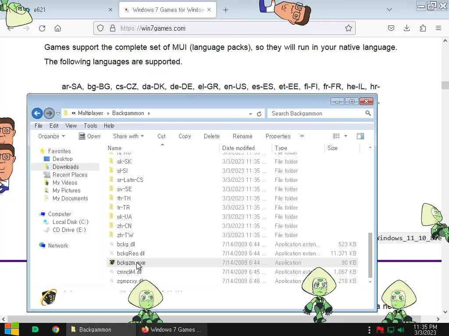Click the file list scrollbar thumb
Image resolution: width=449 pixels, height=336 pixels.
[x=370, y=255]
